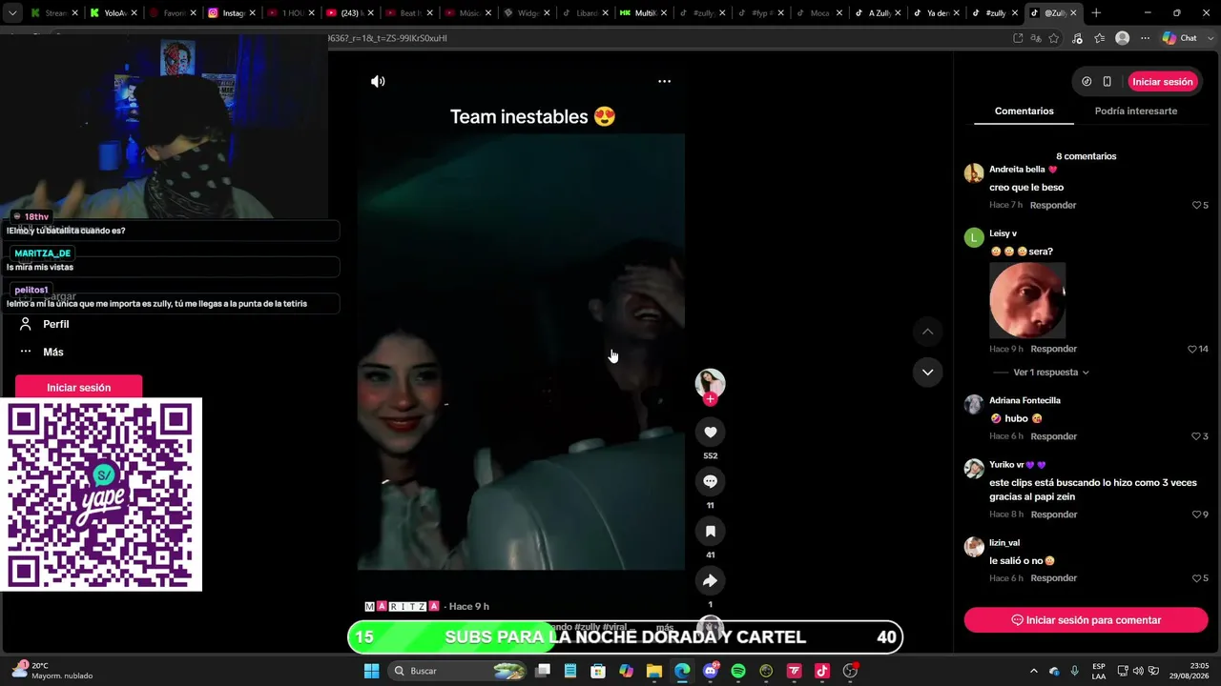The width and height of the screenshot is (1221, 686).
Task: Switch the ESP LAA keyboard language
Action: 1099,672
